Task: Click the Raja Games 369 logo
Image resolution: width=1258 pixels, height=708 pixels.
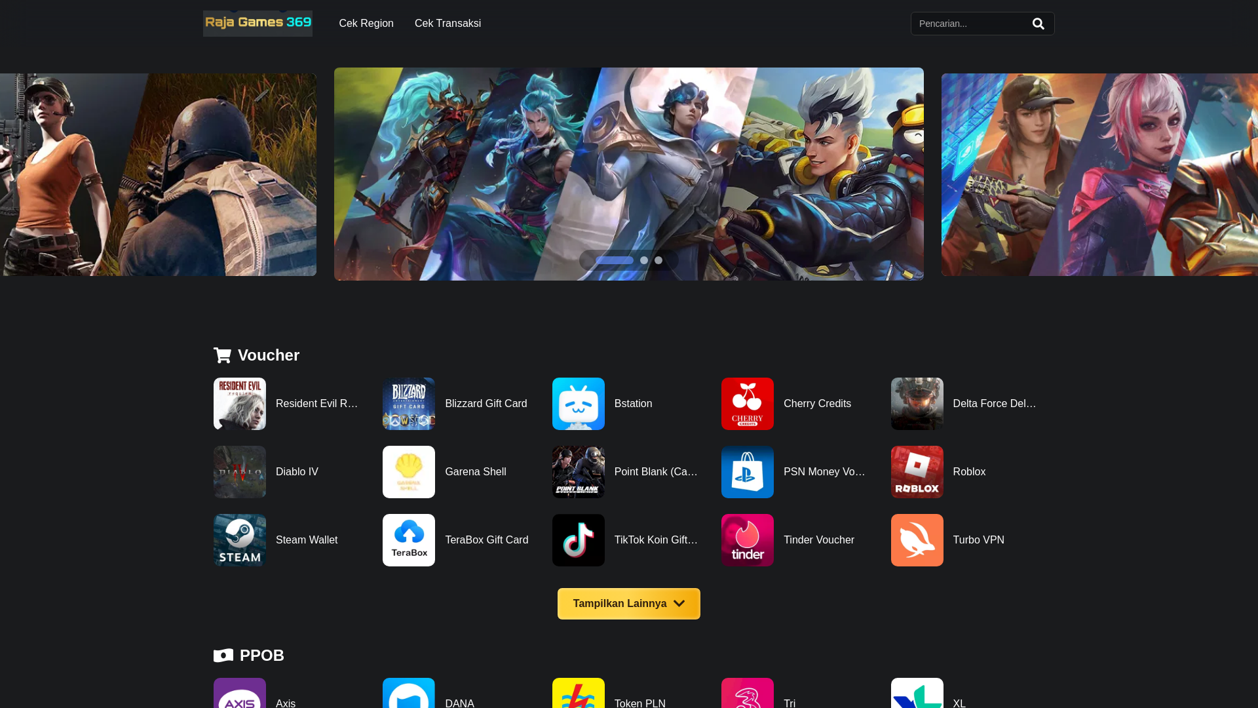Action: [257, 23]
